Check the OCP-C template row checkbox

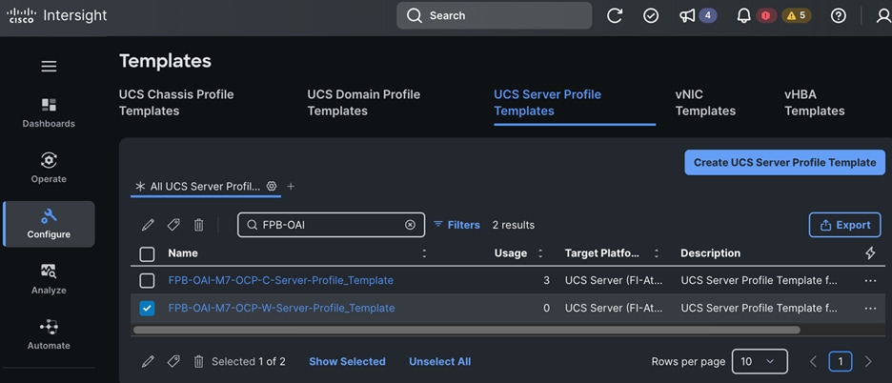pos(147,280)
